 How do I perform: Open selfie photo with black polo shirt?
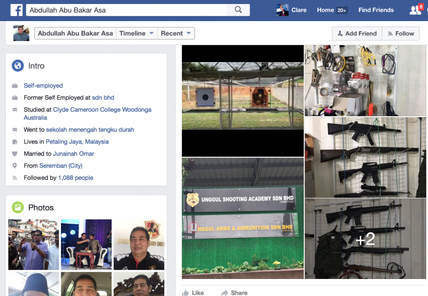[x=139, y=245]
